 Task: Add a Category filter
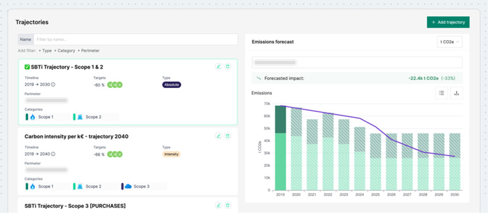[64, 51]
